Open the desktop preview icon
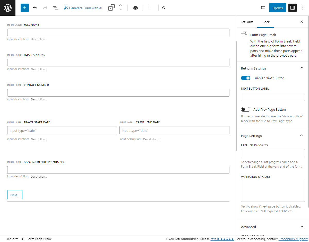 (263, 8)
